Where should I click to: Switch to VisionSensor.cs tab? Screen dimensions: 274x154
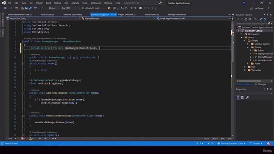point(152,15)
